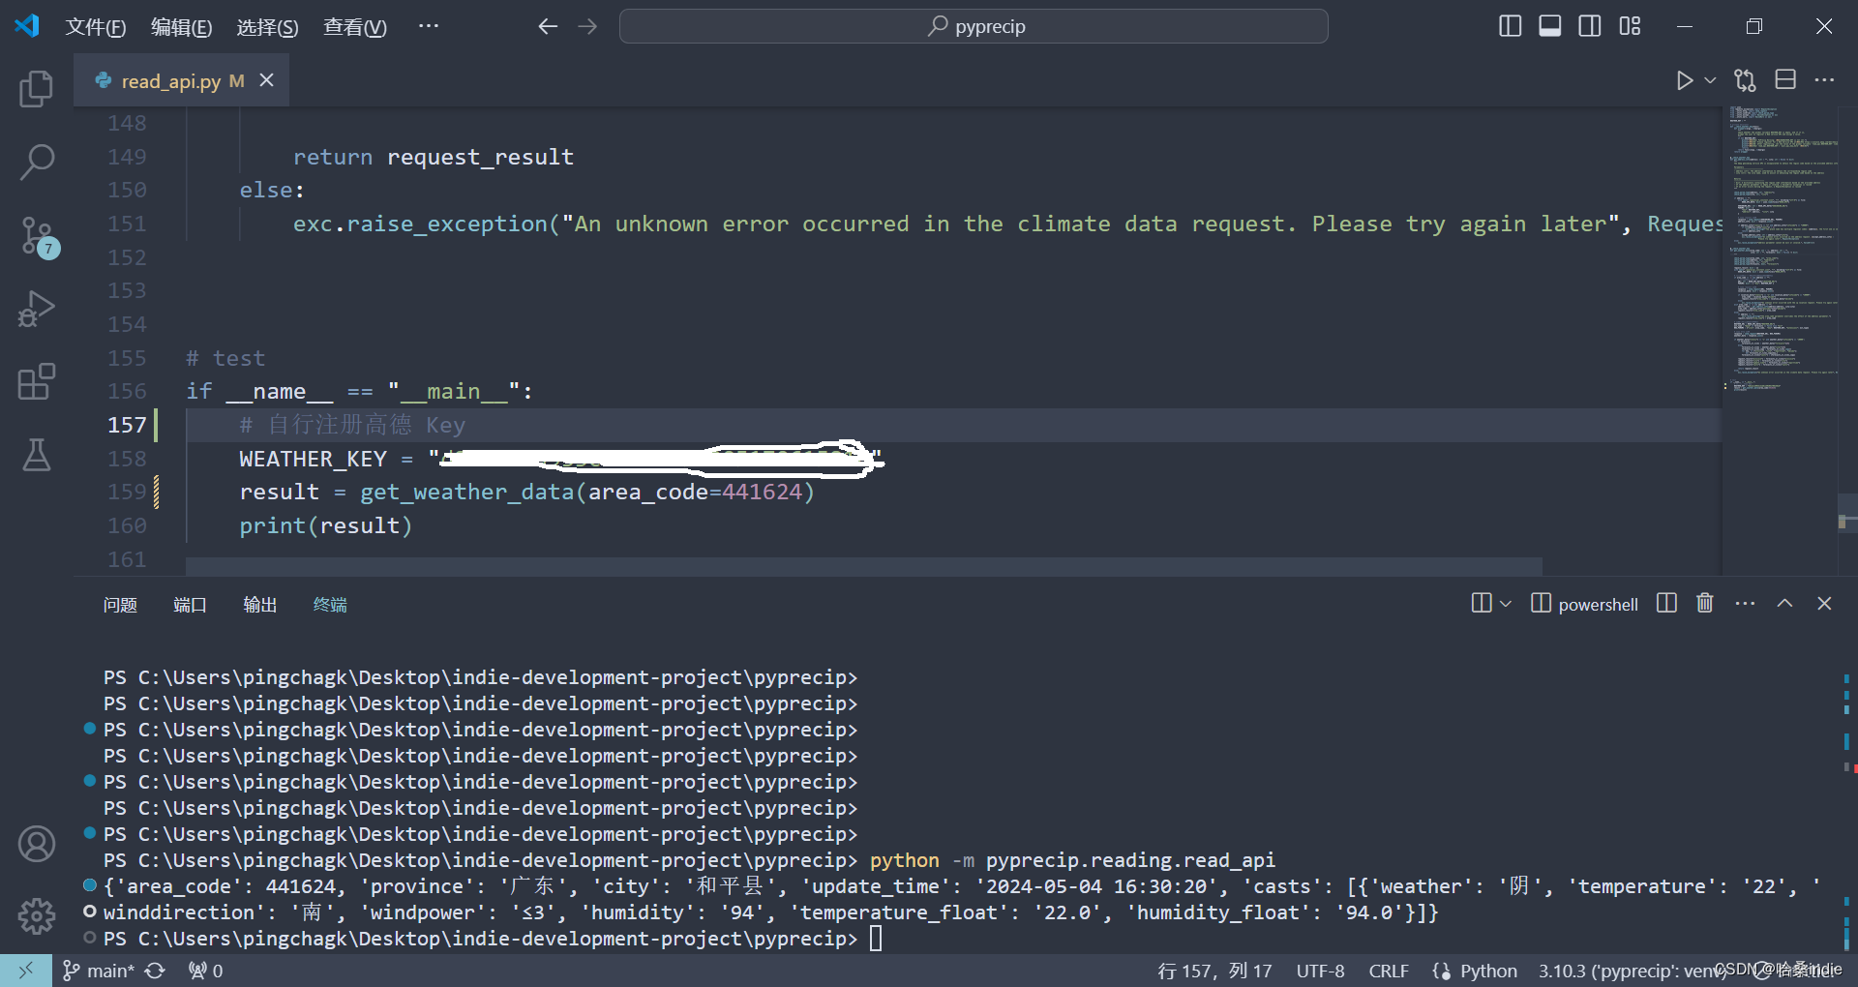
Task: Open the 文件(F) menu
Action: (x=96, y=27)
